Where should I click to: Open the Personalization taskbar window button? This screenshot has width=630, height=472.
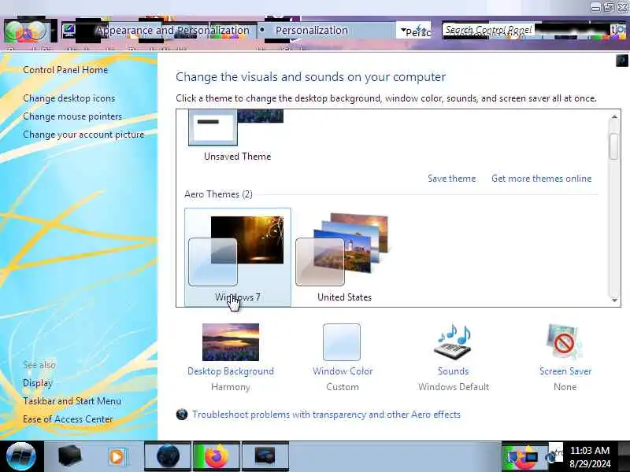[265, 456]
